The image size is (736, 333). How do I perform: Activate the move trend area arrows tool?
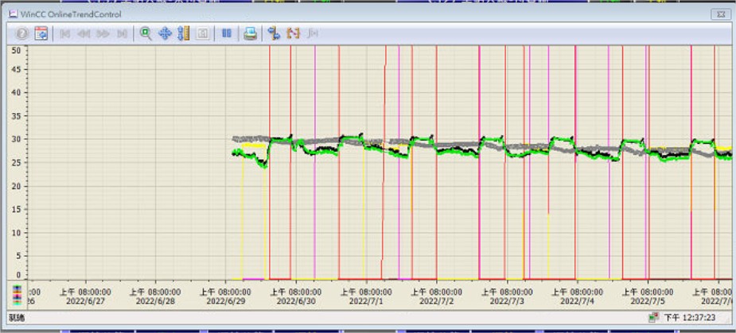[165, 33]
